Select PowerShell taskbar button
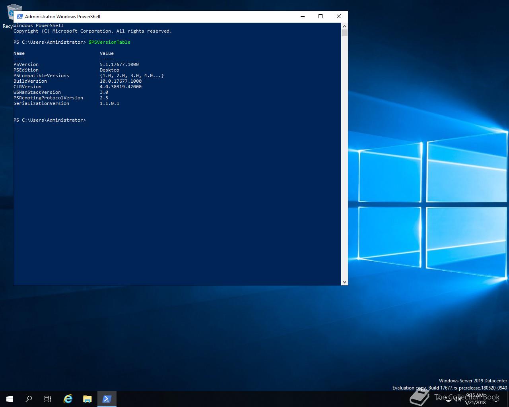509x407 pixels. click(x=107, y=399)
